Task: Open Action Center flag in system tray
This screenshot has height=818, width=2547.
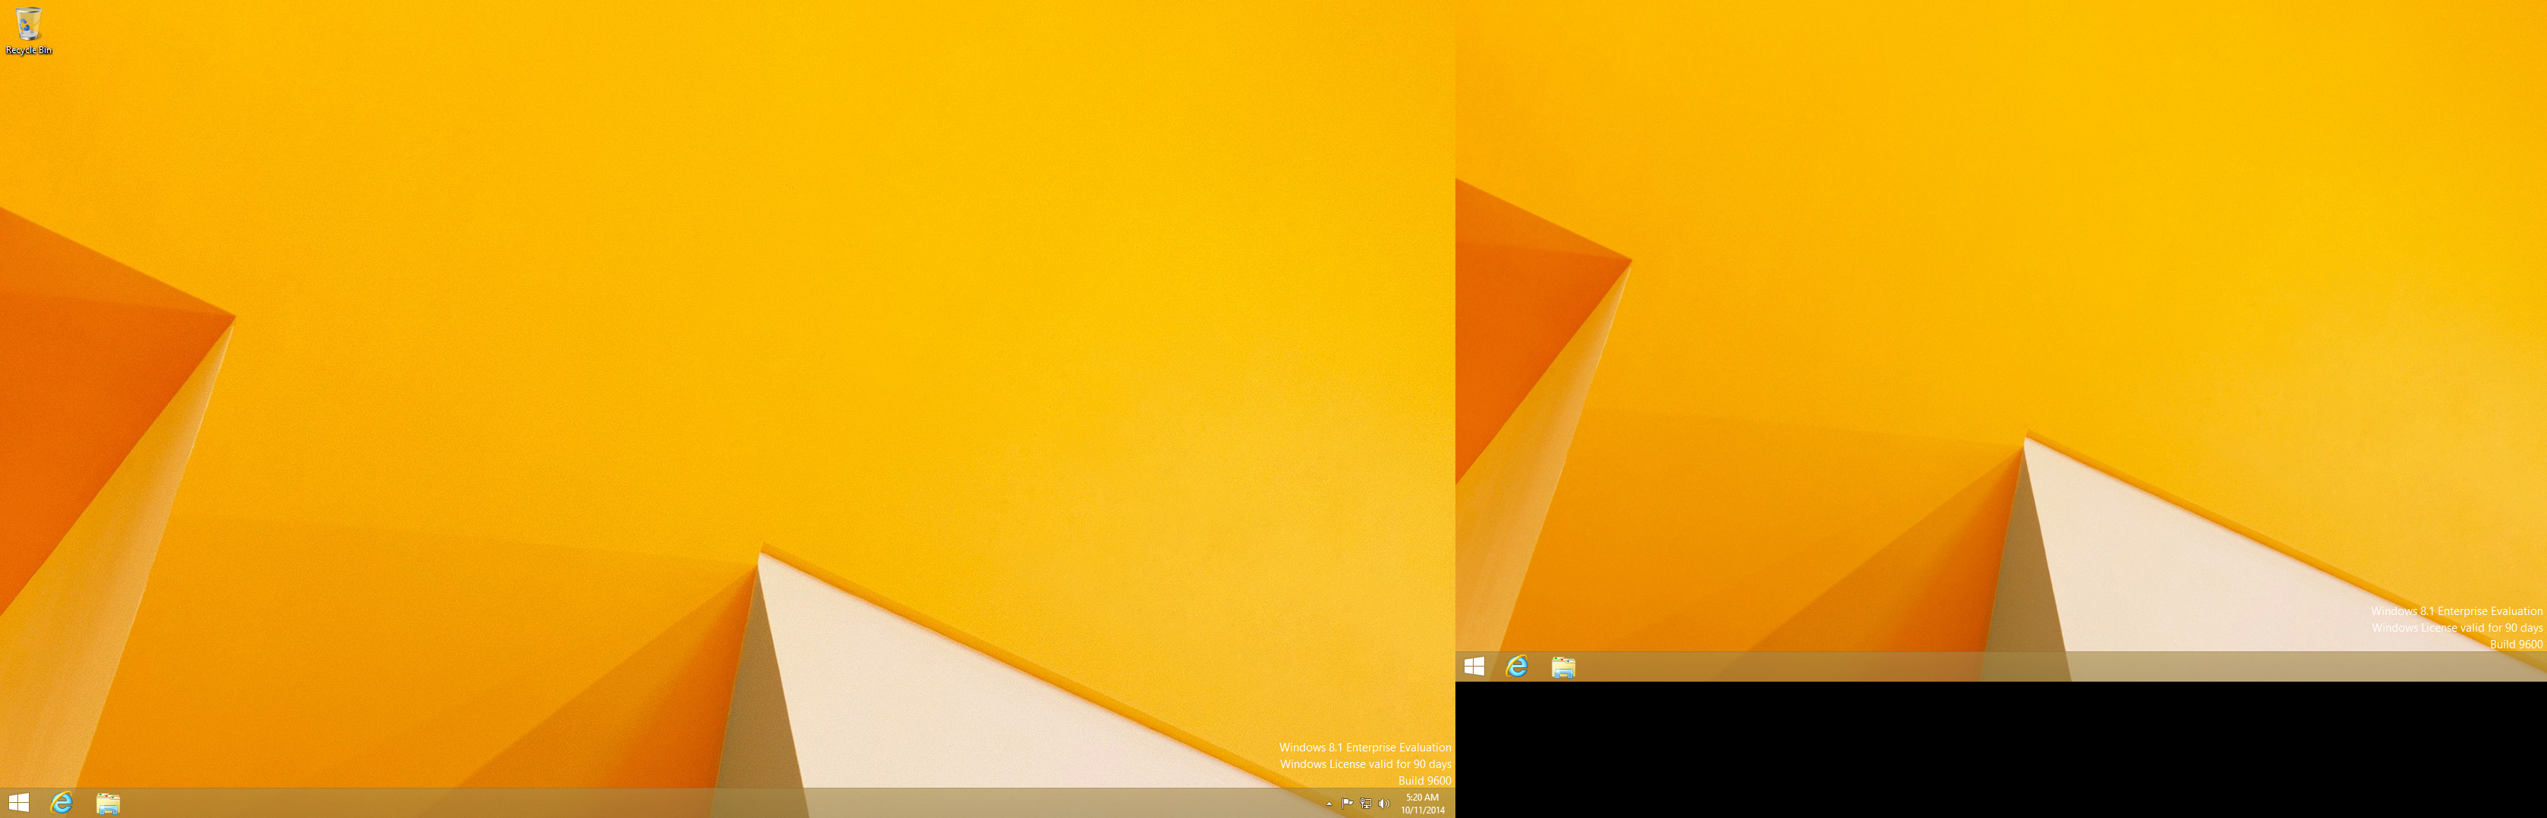Action: [1347, 803]
